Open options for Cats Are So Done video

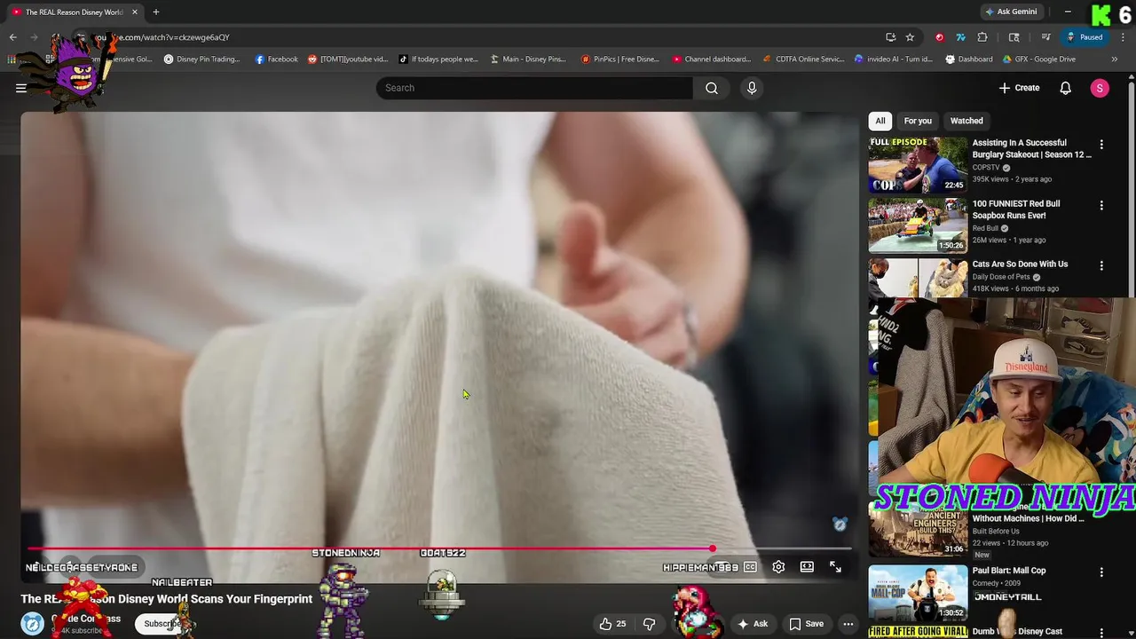click(1101, 265)
